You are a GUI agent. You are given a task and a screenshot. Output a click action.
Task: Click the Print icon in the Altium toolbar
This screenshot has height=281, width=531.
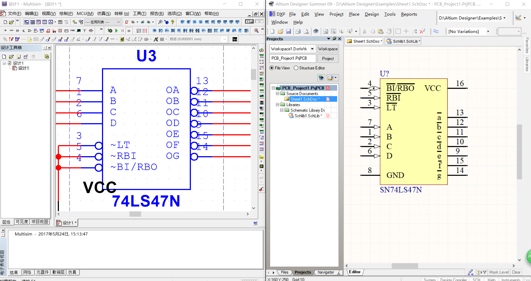[298, 31]
